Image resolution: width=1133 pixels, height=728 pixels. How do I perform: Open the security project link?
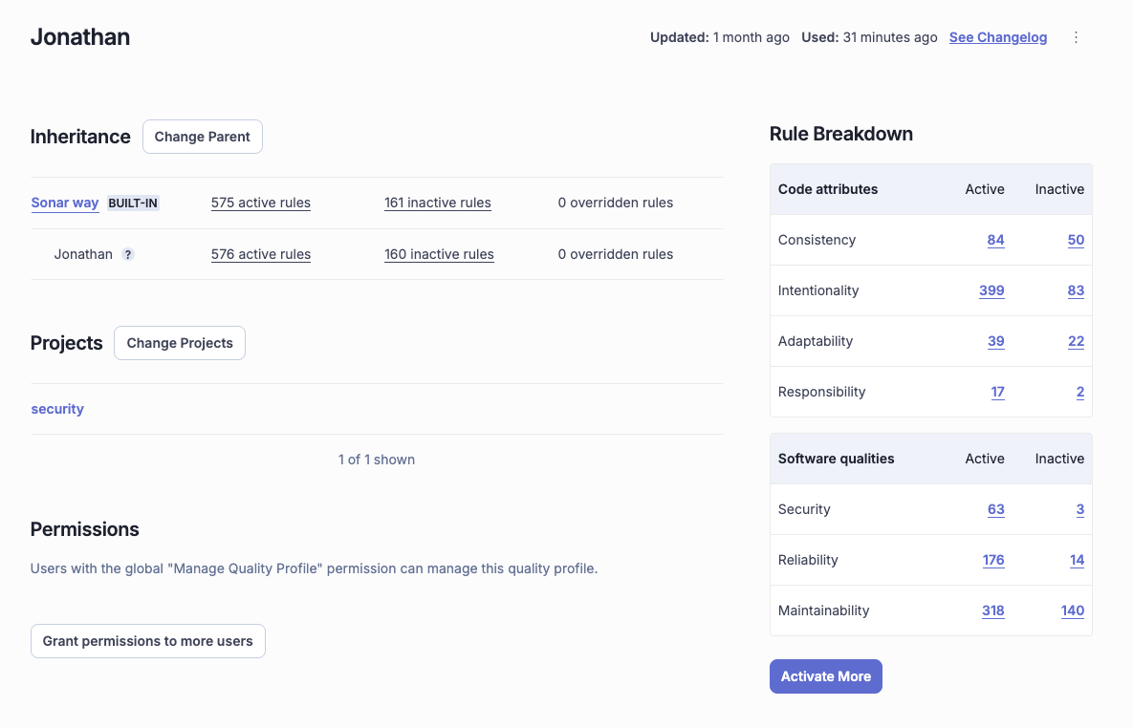click(57, 409)
